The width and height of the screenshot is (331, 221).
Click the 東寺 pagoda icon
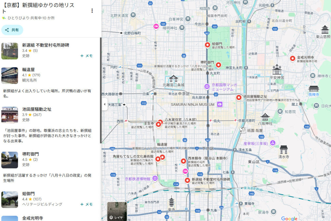(x=171, y=202)
